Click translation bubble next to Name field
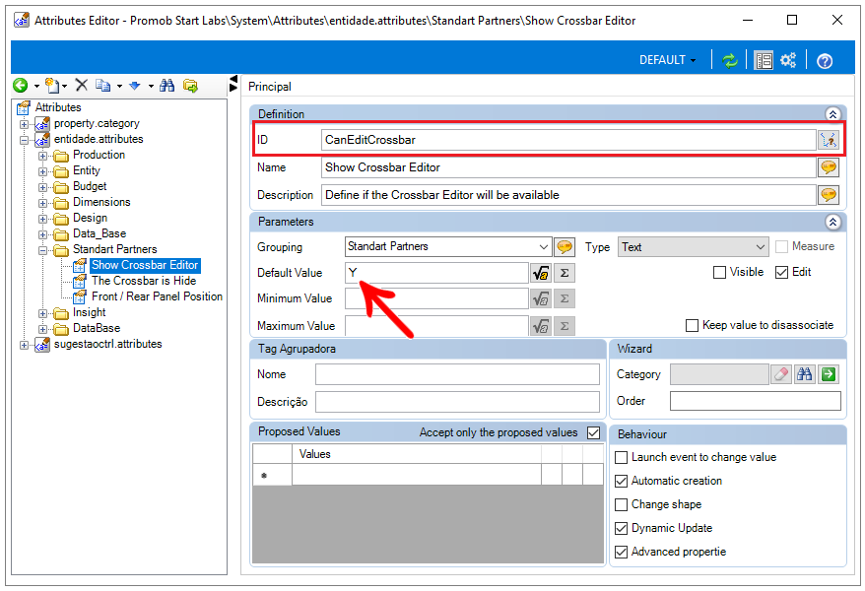The image size is (865, 591). click(x=829, y=167)
